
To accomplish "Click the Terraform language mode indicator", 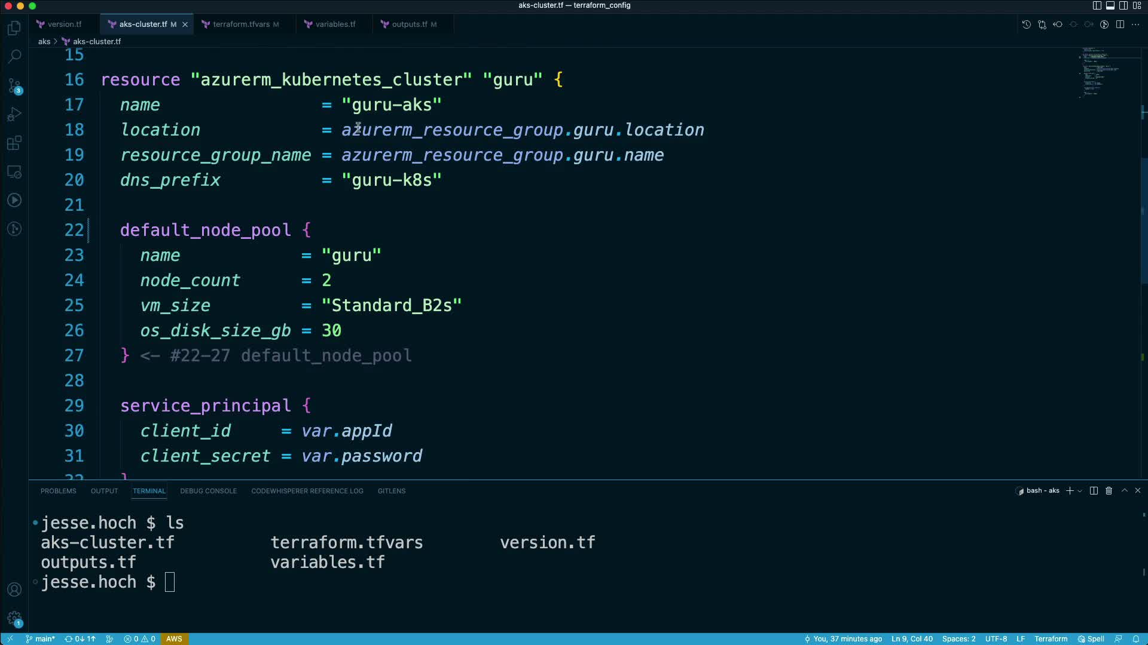I will click(x=1051, y=639).
